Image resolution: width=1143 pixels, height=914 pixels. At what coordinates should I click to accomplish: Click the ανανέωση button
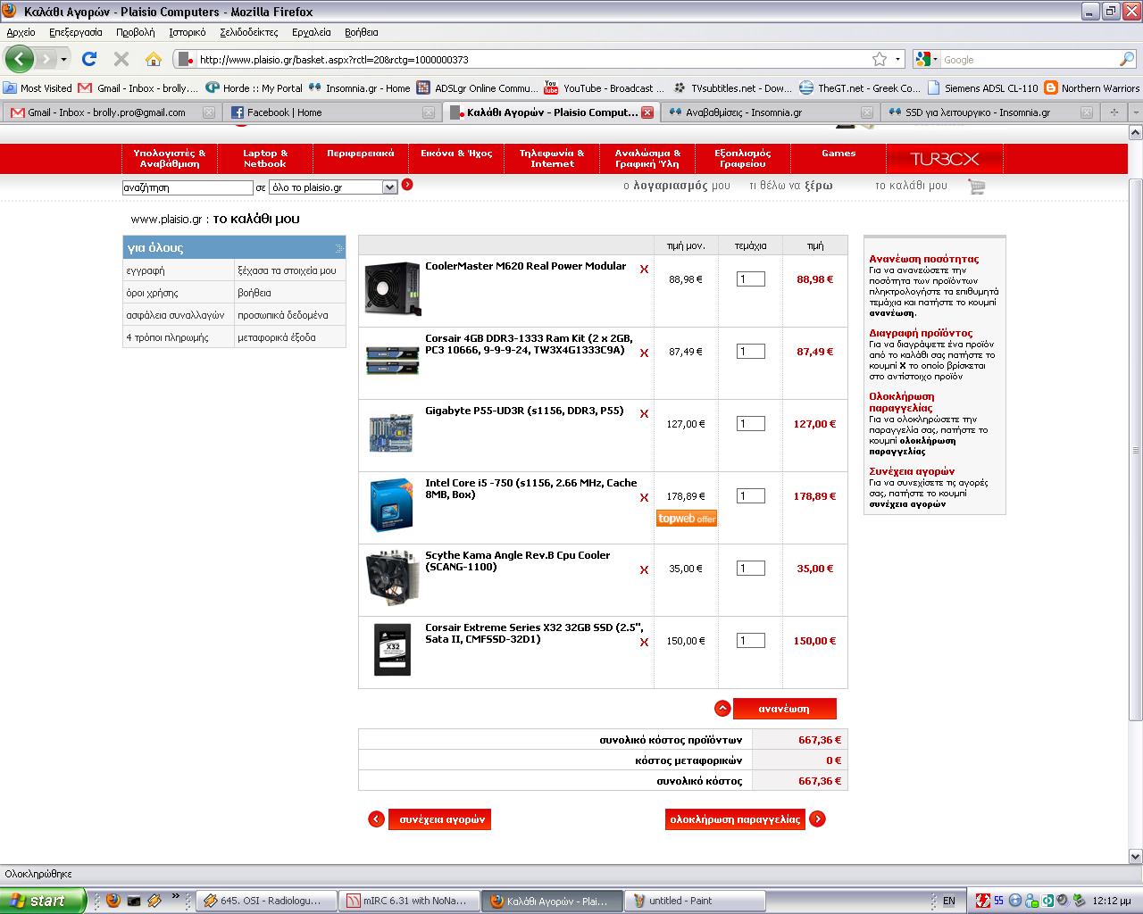(784, 709)
